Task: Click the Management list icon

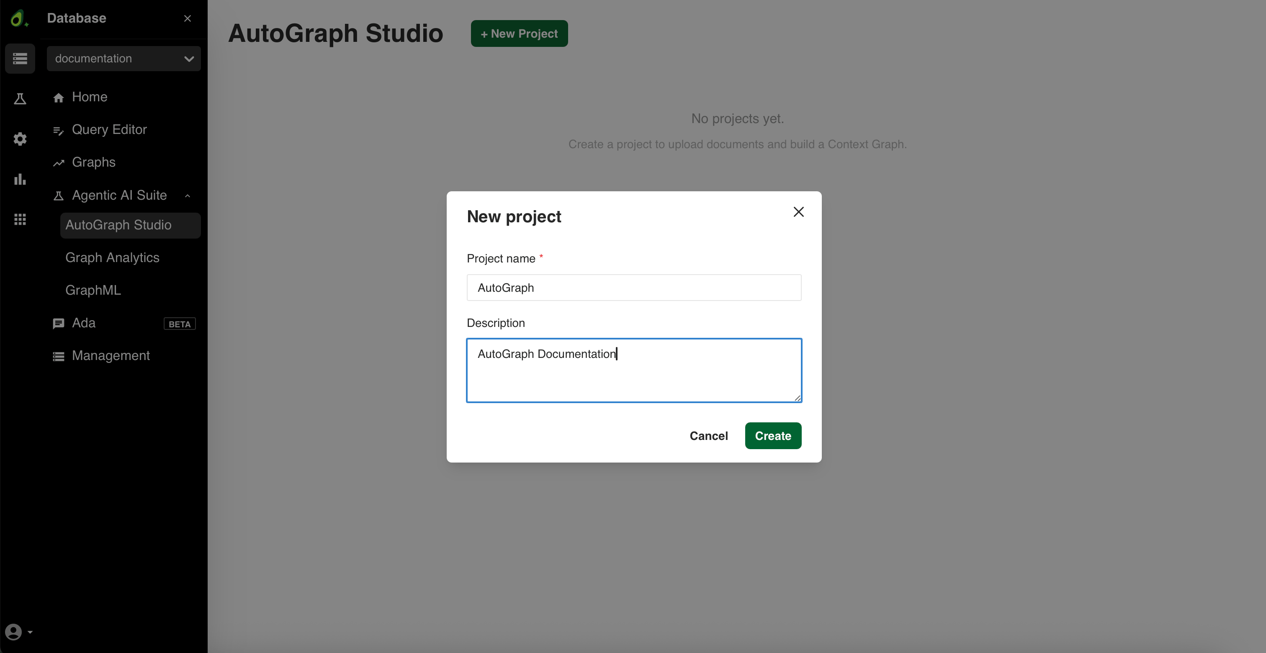Action: click(x=59, y=356)
